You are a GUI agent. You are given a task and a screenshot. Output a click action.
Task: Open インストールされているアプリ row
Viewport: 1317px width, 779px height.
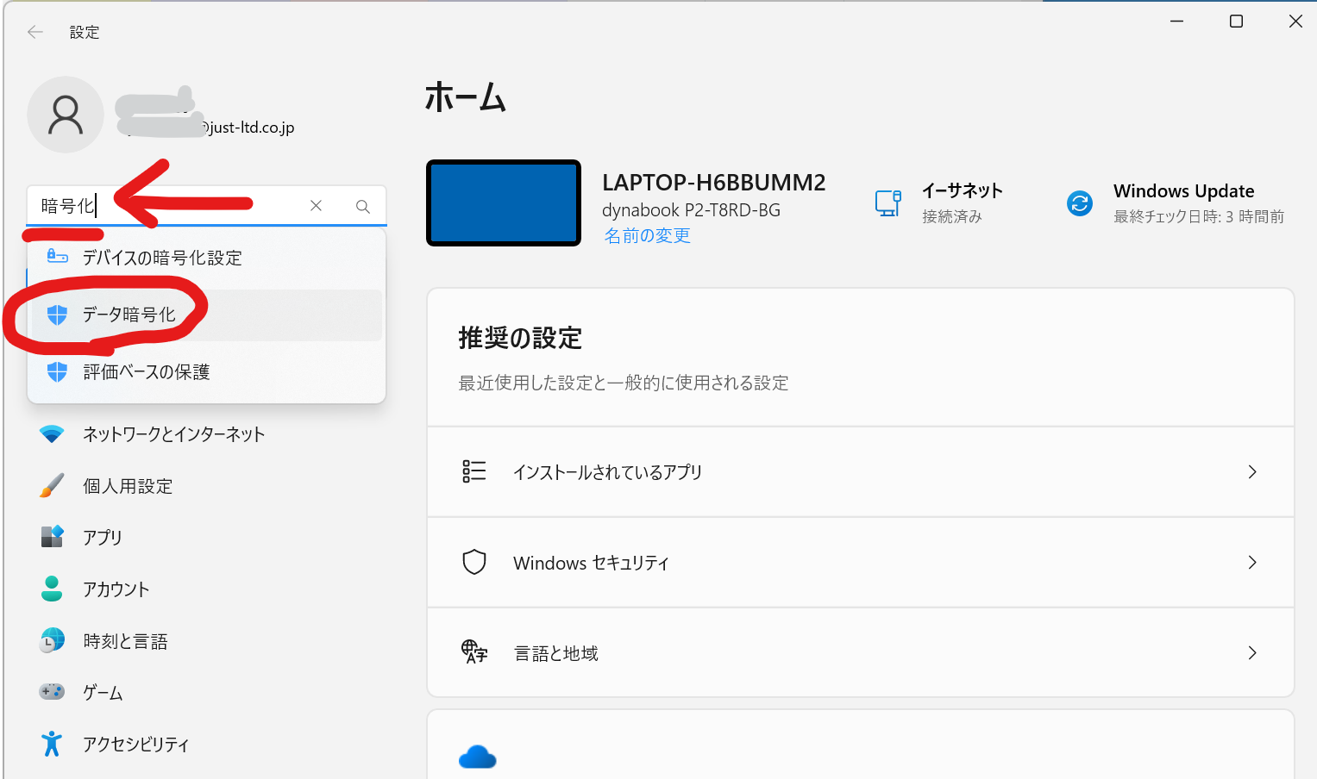tap(861, 471)
